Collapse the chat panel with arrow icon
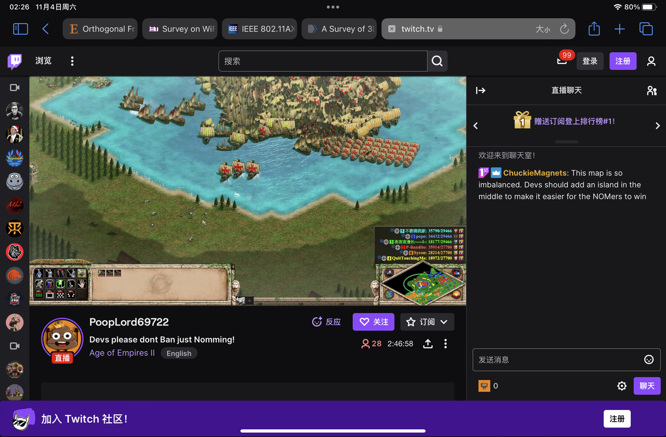The width and height of the screenshot is (666, 437). pos(480,90)
